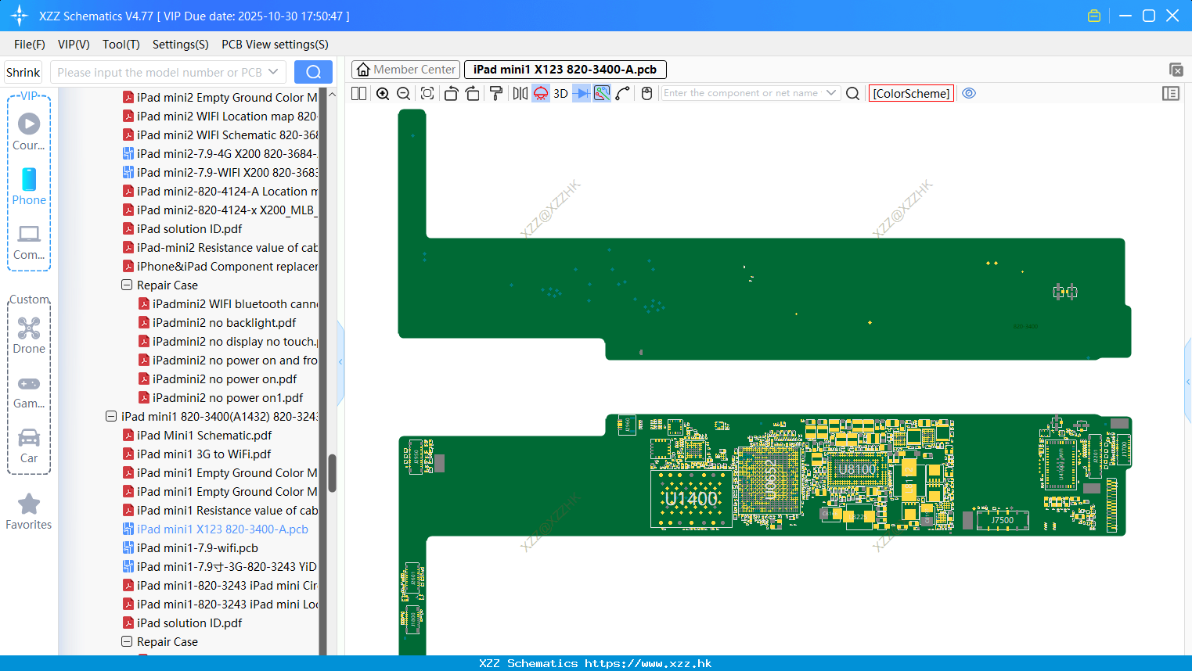Open iPadmini2 no power on1.pdf
The width and height of the screenshot is (1192, 671).
(228, 398)
